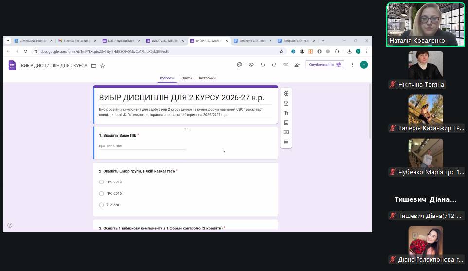Image resolution: width=468 pixels, height=271 pixels.
Task: Star the form with the star icon
Action: tap(102, 65)
